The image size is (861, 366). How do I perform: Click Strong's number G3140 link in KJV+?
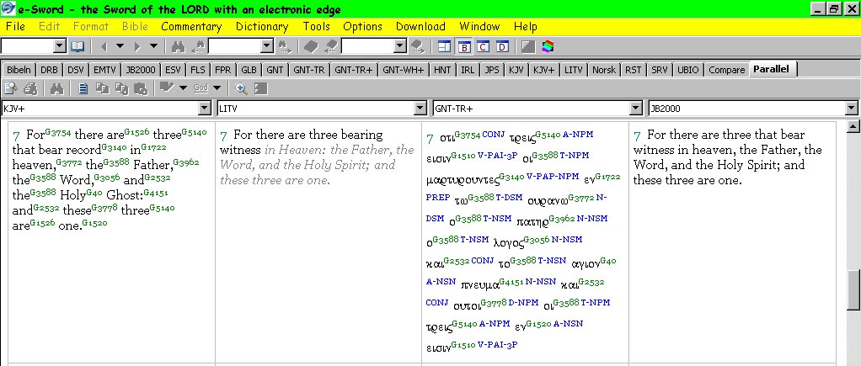click(114, 147)
